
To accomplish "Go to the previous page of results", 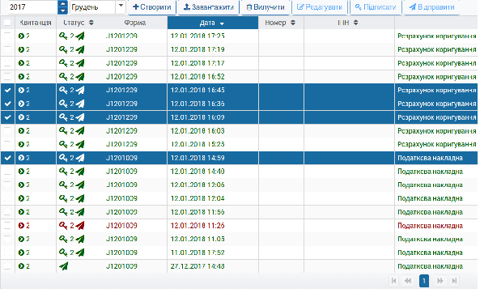I will tap(408, 280).
